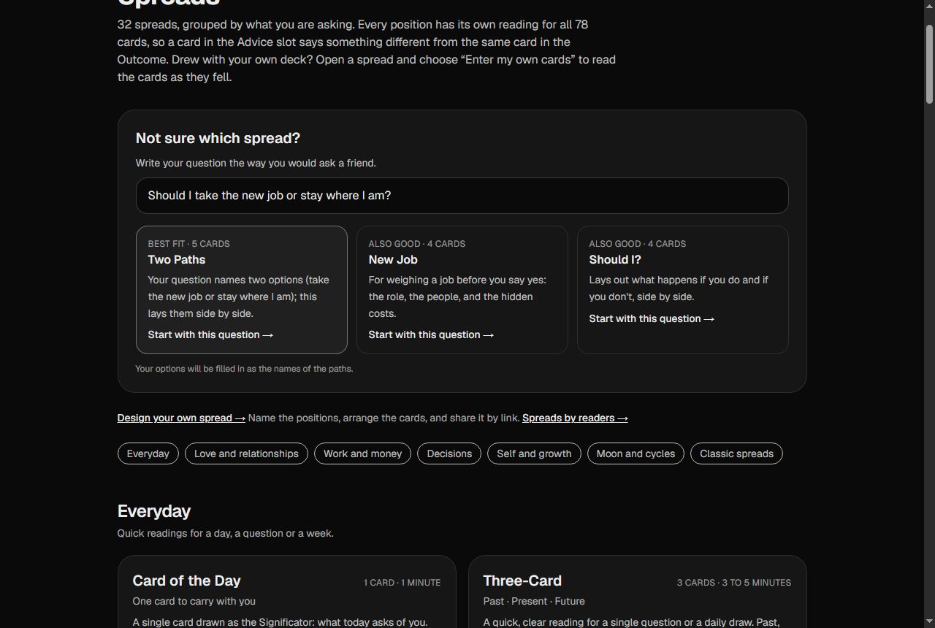Click the paths names note below suggestions

(244, 369)
